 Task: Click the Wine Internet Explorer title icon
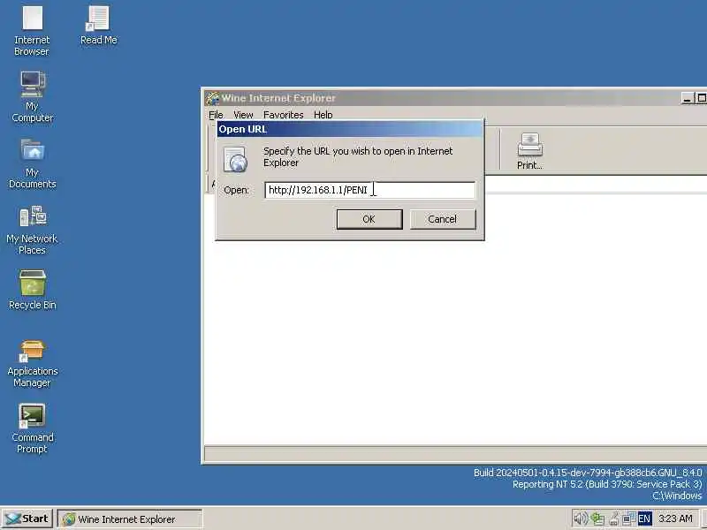tap(212, 98)
